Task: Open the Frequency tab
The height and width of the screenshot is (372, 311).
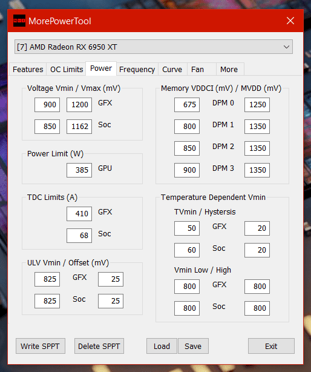Action: point(137,69)
